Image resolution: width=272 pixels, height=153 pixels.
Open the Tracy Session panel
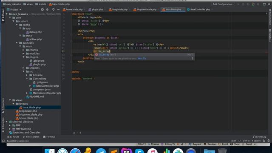(210, 144)
